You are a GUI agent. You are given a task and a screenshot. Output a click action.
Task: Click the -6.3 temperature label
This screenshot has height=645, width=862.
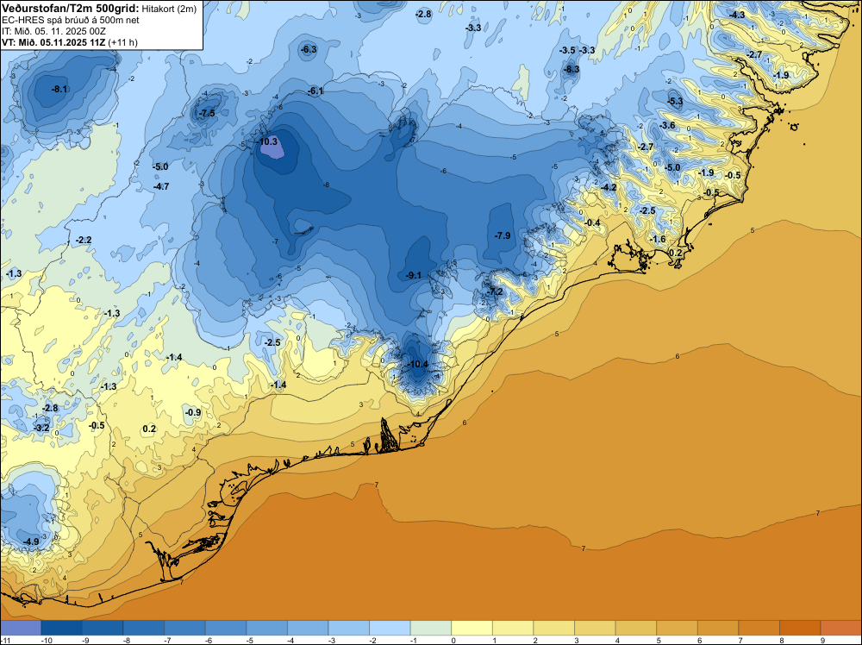pyautogui.click(x=309, y=49)
